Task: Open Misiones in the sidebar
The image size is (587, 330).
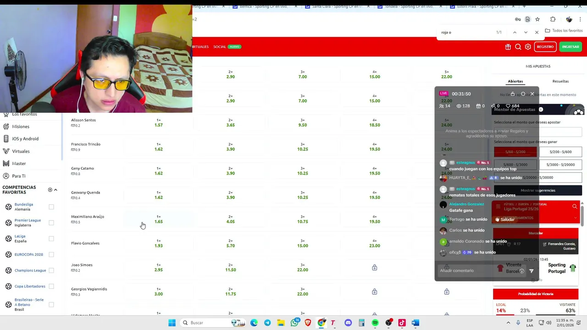Action: [x=21, y=126]
